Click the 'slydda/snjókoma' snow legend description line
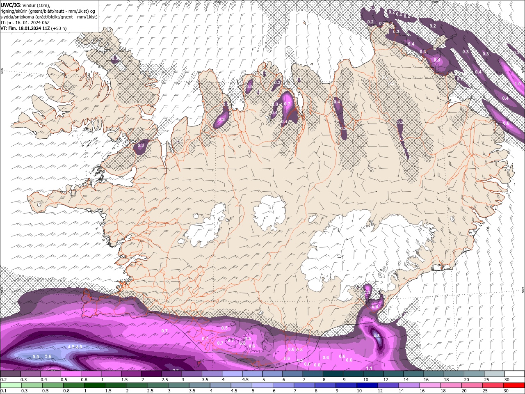The image size is (525, 394). tap(49, 17)
